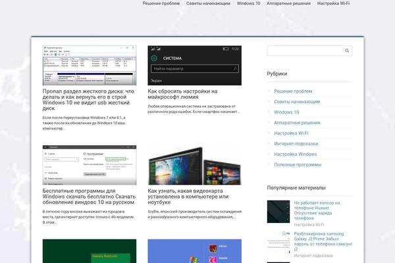Open the green NumLock article thumbnail
395x263 pixels.
pos(90,251)
